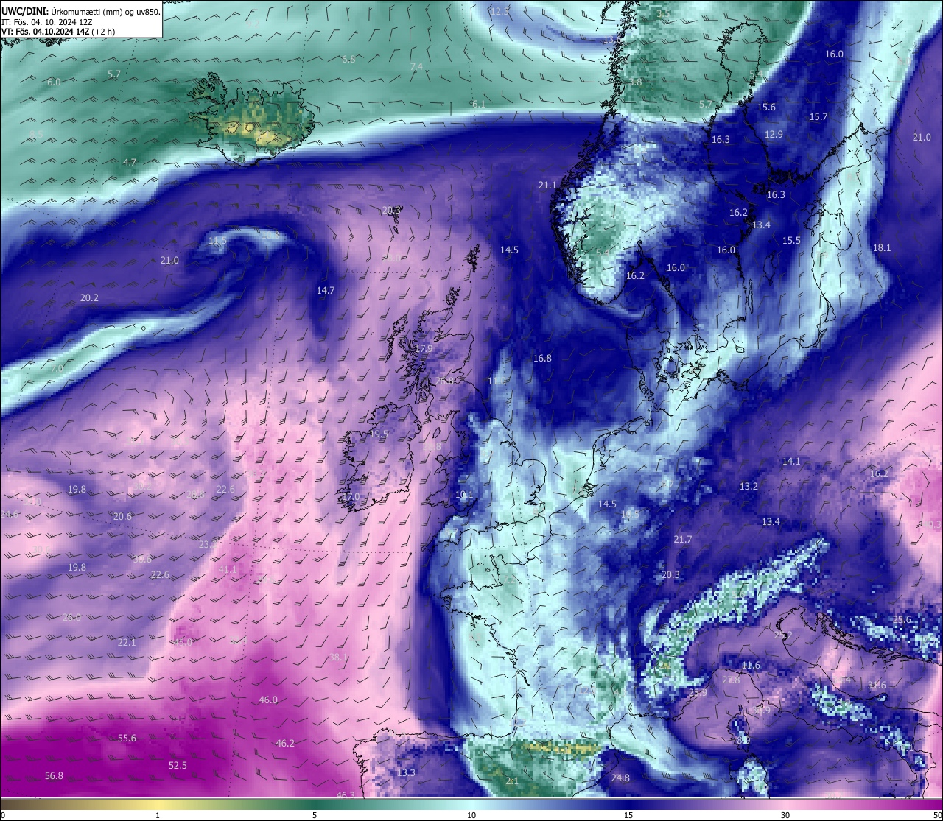Viewport: 943px width, 821px height.
Task: Click the 13.2 value label
Action: 749,486
